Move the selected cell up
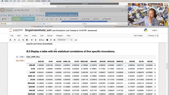Viewport: 169px width, 95px height. click(x=32, y=40)
